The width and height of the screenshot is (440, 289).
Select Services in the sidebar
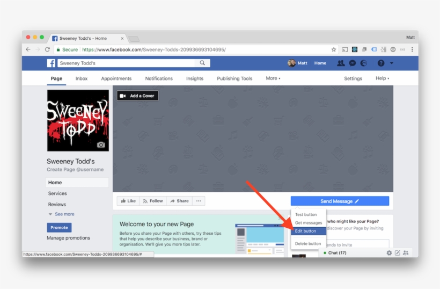[x=57, y=193]
